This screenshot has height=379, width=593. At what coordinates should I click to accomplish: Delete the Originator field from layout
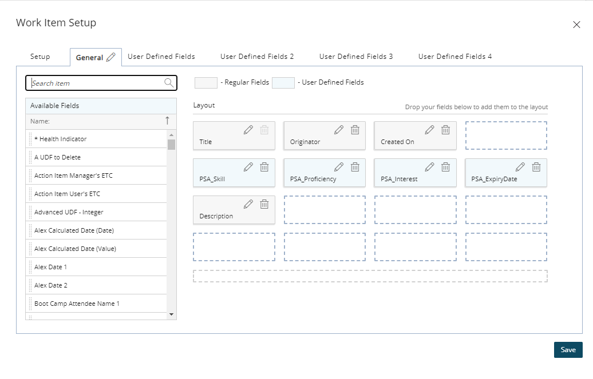355,130
